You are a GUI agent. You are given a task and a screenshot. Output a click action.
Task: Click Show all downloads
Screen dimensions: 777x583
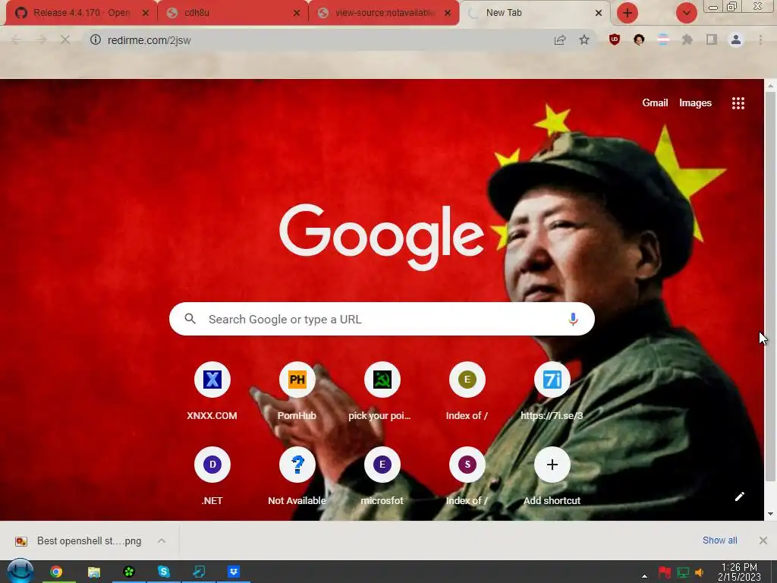point(719,540)
